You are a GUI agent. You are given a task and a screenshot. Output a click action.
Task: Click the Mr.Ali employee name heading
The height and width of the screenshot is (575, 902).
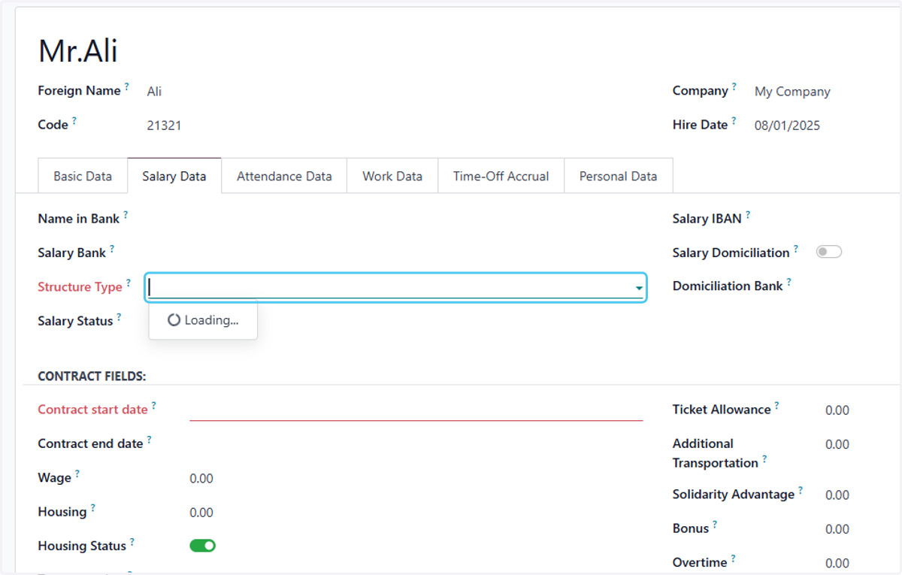point(78,51)
